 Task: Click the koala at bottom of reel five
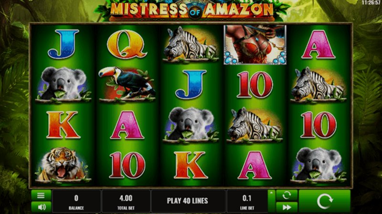click(318, 165)
